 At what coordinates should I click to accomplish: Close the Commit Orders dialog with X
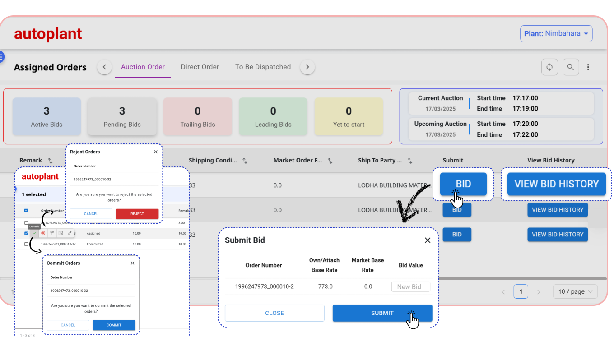pos(132,263)
